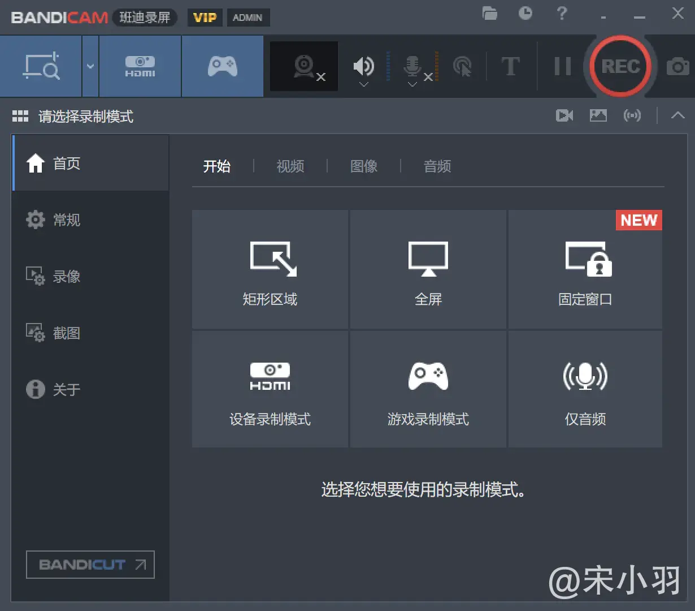The width and height of the screenshot is (695, 611).
Task: Toggle the microphone recording
Action: click(x=412, y=65)
